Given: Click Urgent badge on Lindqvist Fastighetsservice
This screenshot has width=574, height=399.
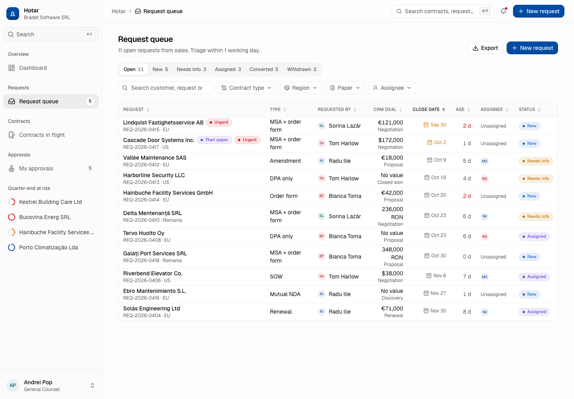Looking at the screenshot, I should tap(219, 122).
